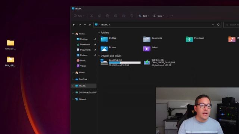Open the See more three-dot menu
This screenshot has height=134, width=239.
click(171, 16)
